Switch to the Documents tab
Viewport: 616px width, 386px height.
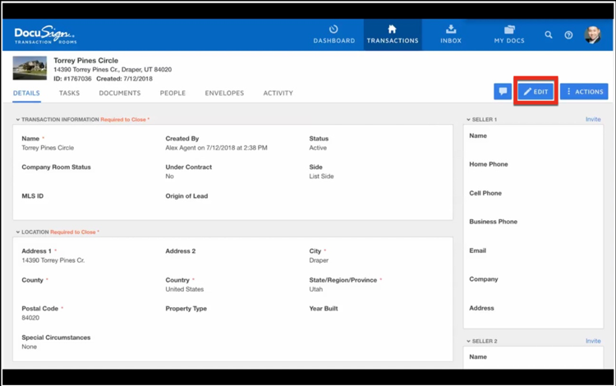[x=120, y=94]
